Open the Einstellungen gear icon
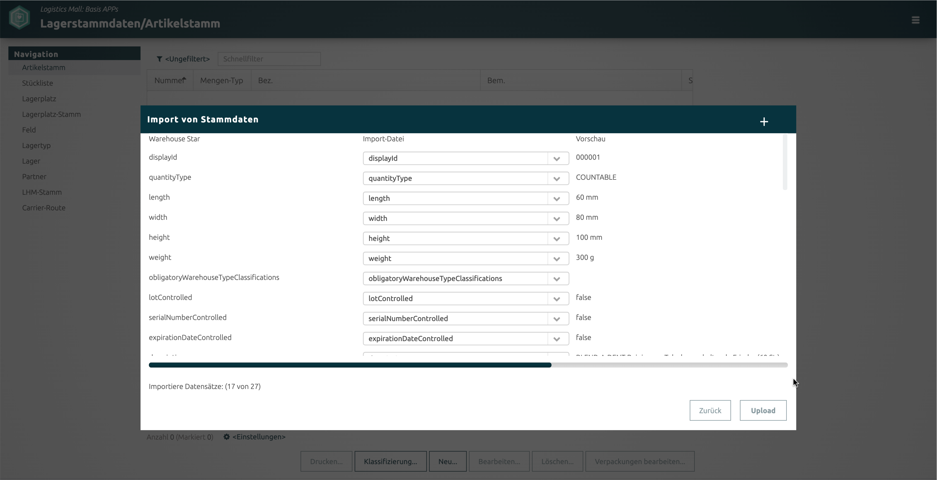937x480 pixels. click(226, 437)
